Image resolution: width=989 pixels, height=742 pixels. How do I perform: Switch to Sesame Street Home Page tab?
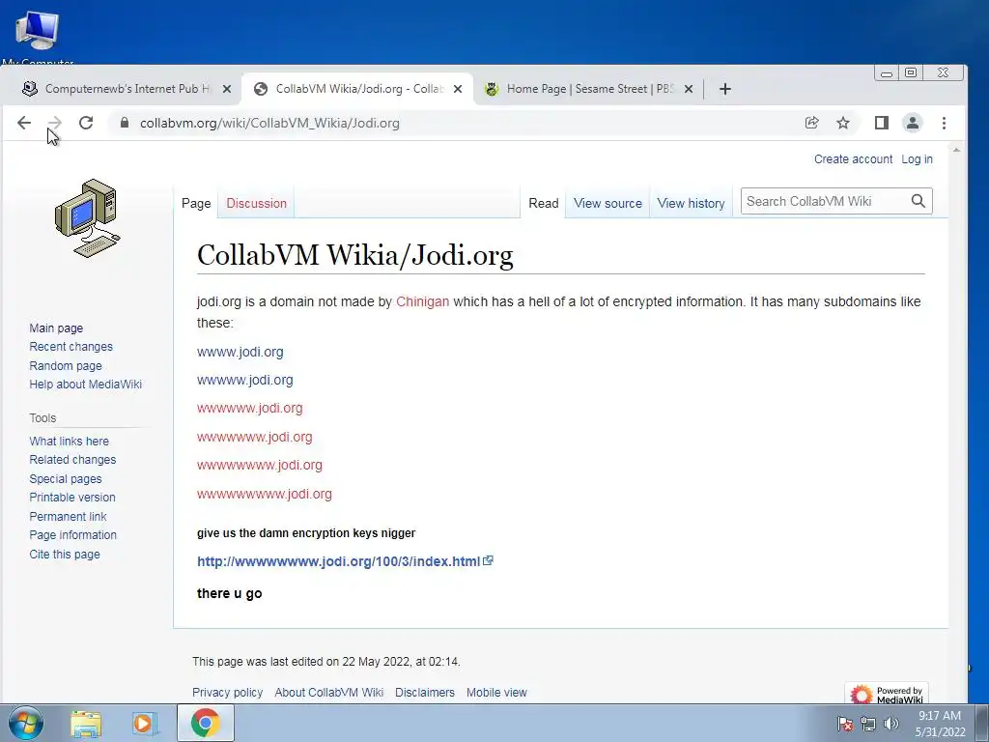point(590,89)
